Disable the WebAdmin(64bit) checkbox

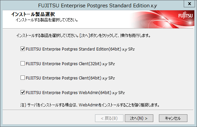[23, 92]
